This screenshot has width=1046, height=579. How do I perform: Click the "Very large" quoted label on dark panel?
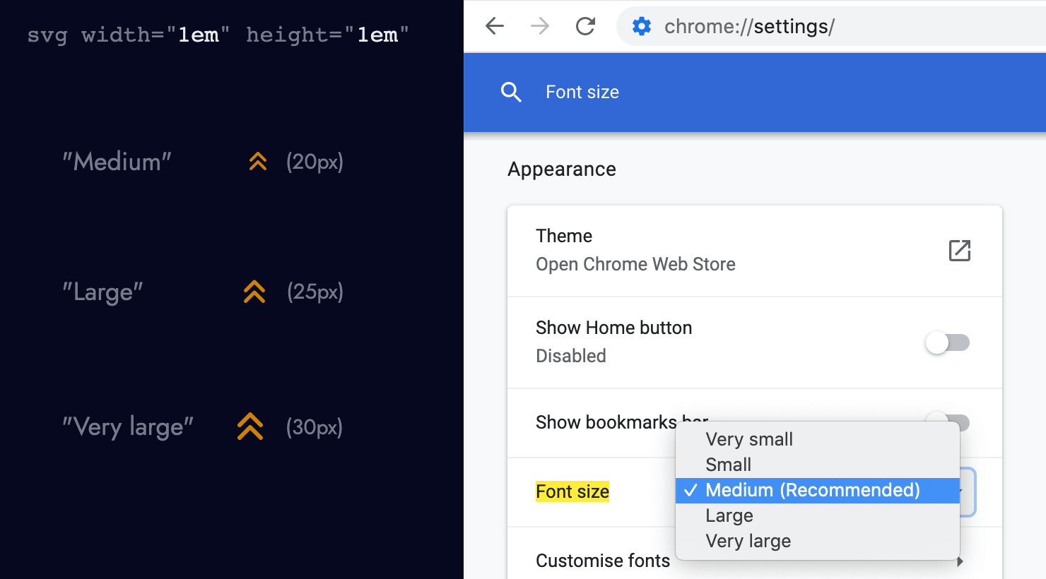coord(127,427)
